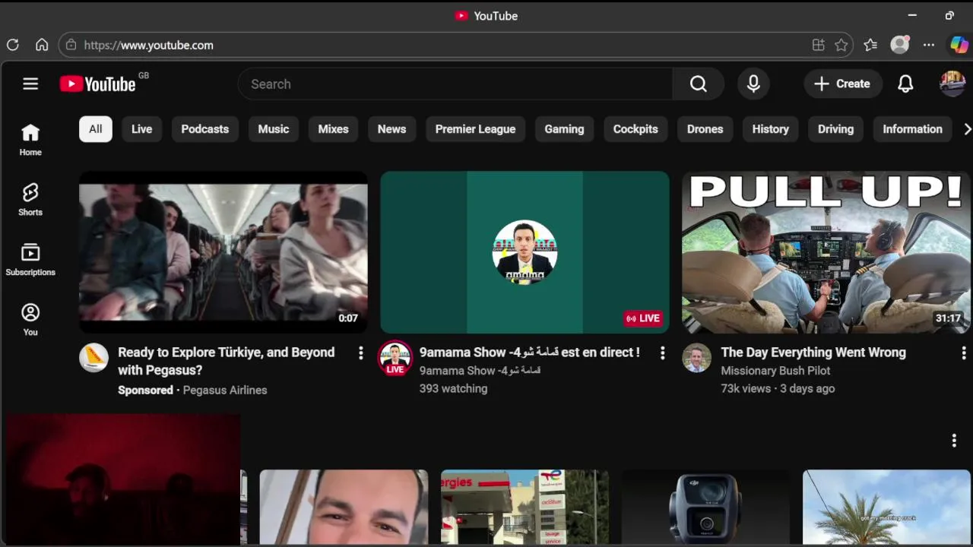
Task: Select the Music filter chip
Action: tap(274, 129)
